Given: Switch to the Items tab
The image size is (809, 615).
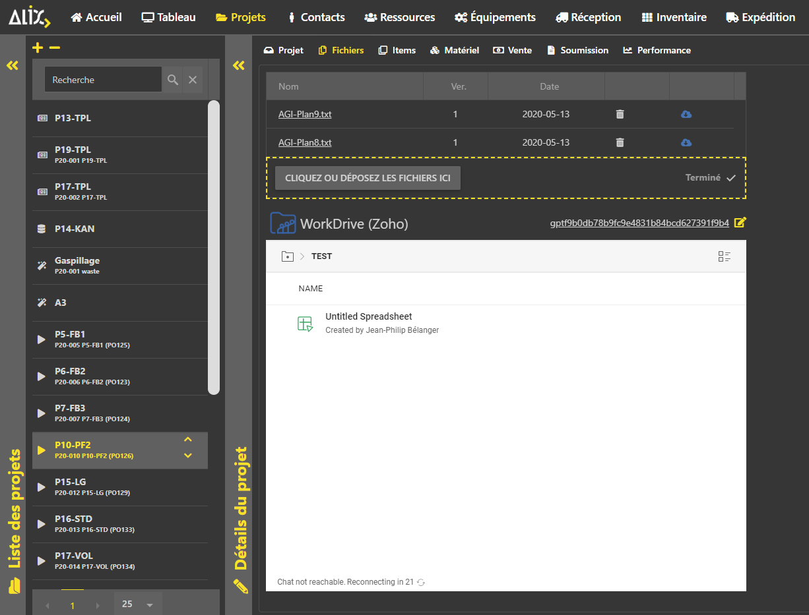Looking at the screenshot, I should [x=397, y=50].
